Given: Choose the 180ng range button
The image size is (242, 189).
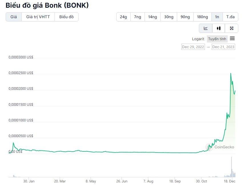Looking at the screenshot, I should coord(202,17).
